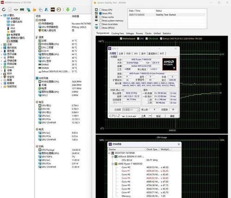Click the 确定 button in CPU-Z
This screenshot has height=198, width=231.
click(x=172, y=116)
